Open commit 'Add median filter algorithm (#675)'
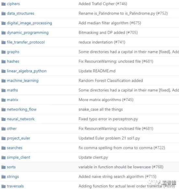Screen dimensions: 179x189 [x=110, y=23]
